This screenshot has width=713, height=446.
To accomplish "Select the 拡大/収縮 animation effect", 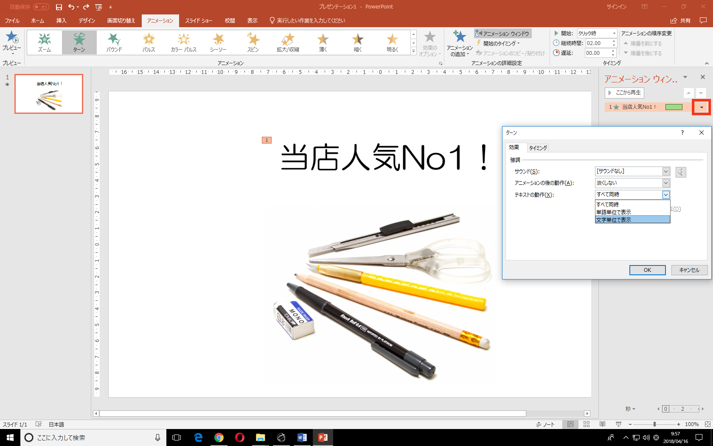I will click(288, 42).
